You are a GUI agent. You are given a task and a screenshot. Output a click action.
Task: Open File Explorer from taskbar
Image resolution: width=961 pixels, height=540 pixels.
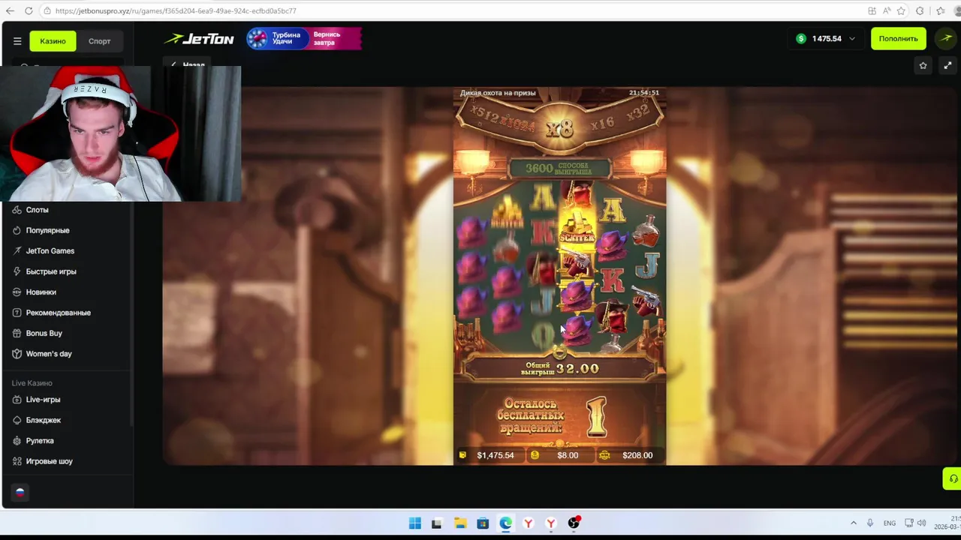460,523
